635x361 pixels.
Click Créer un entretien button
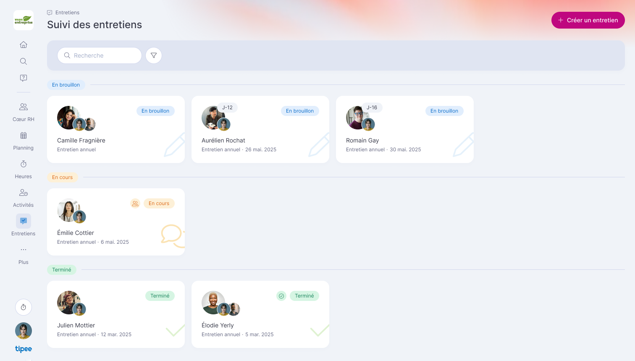[x=588, y=20]
